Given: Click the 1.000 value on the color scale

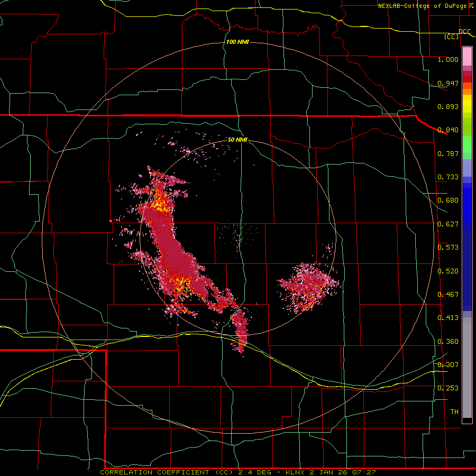Looking at the screenshot, I should point(448,59).
